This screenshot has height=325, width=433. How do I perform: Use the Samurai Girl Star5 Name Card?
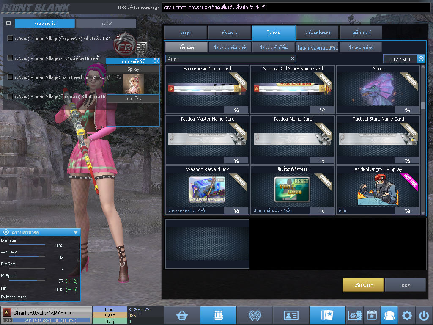point(321,110)
